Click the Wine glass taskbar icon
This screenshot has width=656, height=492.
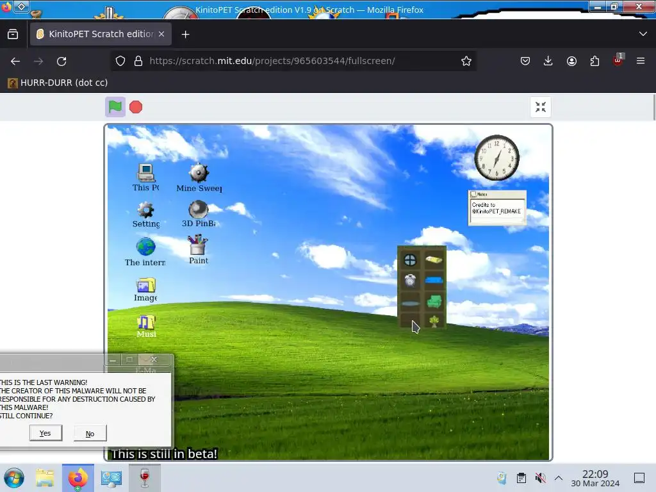coord(144,478)
